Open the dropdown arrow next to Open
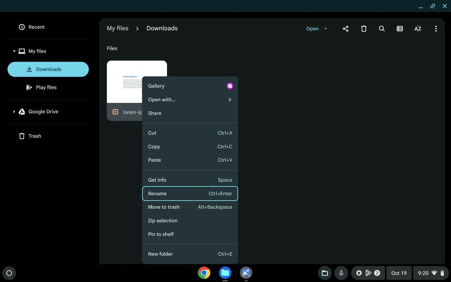This screenshot has height=282, width=451. point(325,29)
